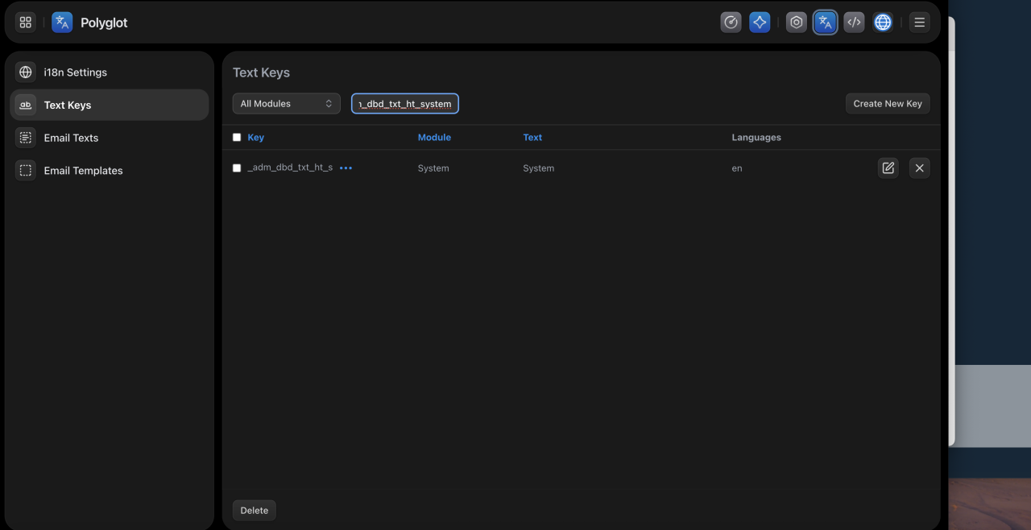
Task: Open the code brackets icon in toolbar
Action: pos(854,23)
